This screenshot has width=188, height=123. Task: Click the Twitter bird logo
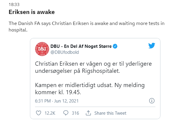152,46
